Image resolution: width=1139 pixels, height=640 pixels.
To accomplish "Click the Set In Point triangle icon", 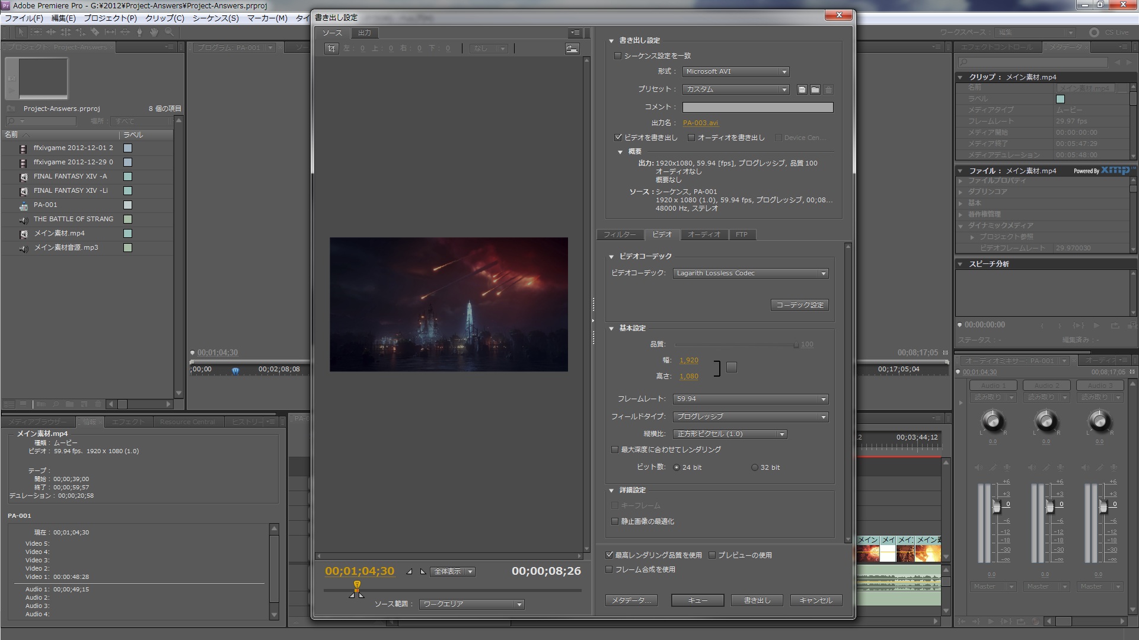I will [409, 572].
